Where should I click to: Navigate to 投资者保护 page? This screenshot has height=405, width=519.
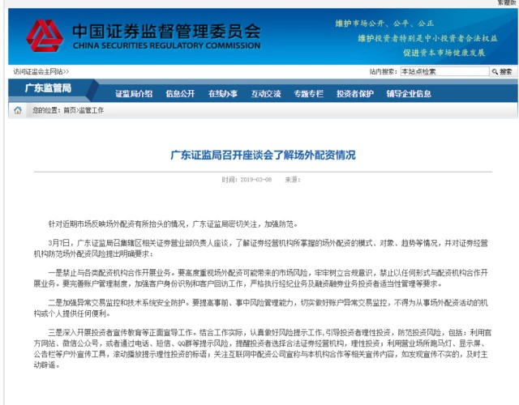[x=355, y=93]
